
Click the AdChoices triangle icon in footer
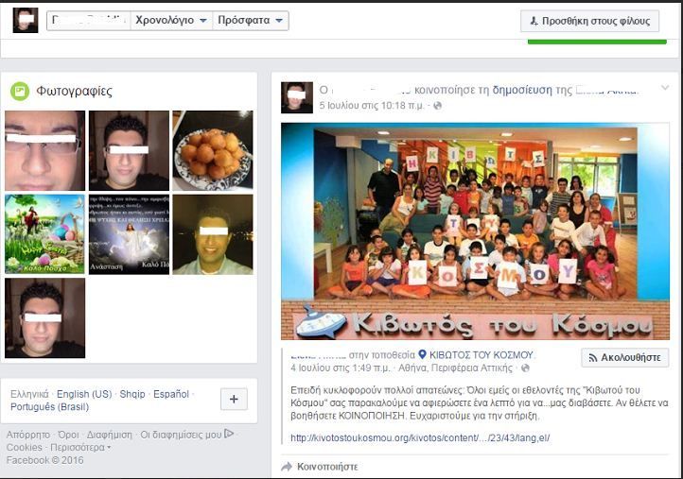(x=229, y=435)
